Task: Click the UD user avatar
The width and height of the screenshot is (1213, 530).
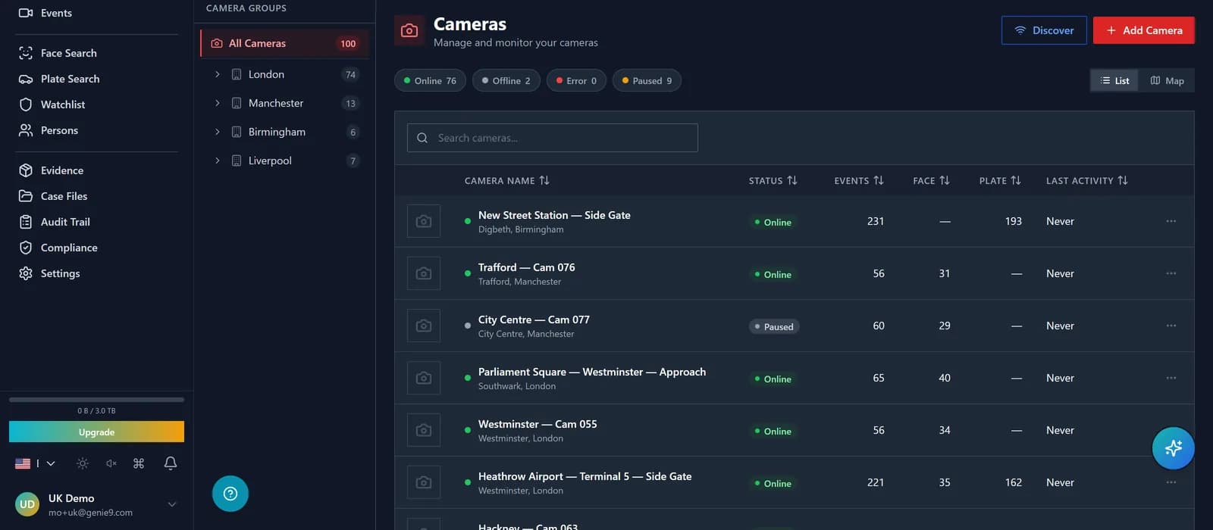Action: click(27, 504)
